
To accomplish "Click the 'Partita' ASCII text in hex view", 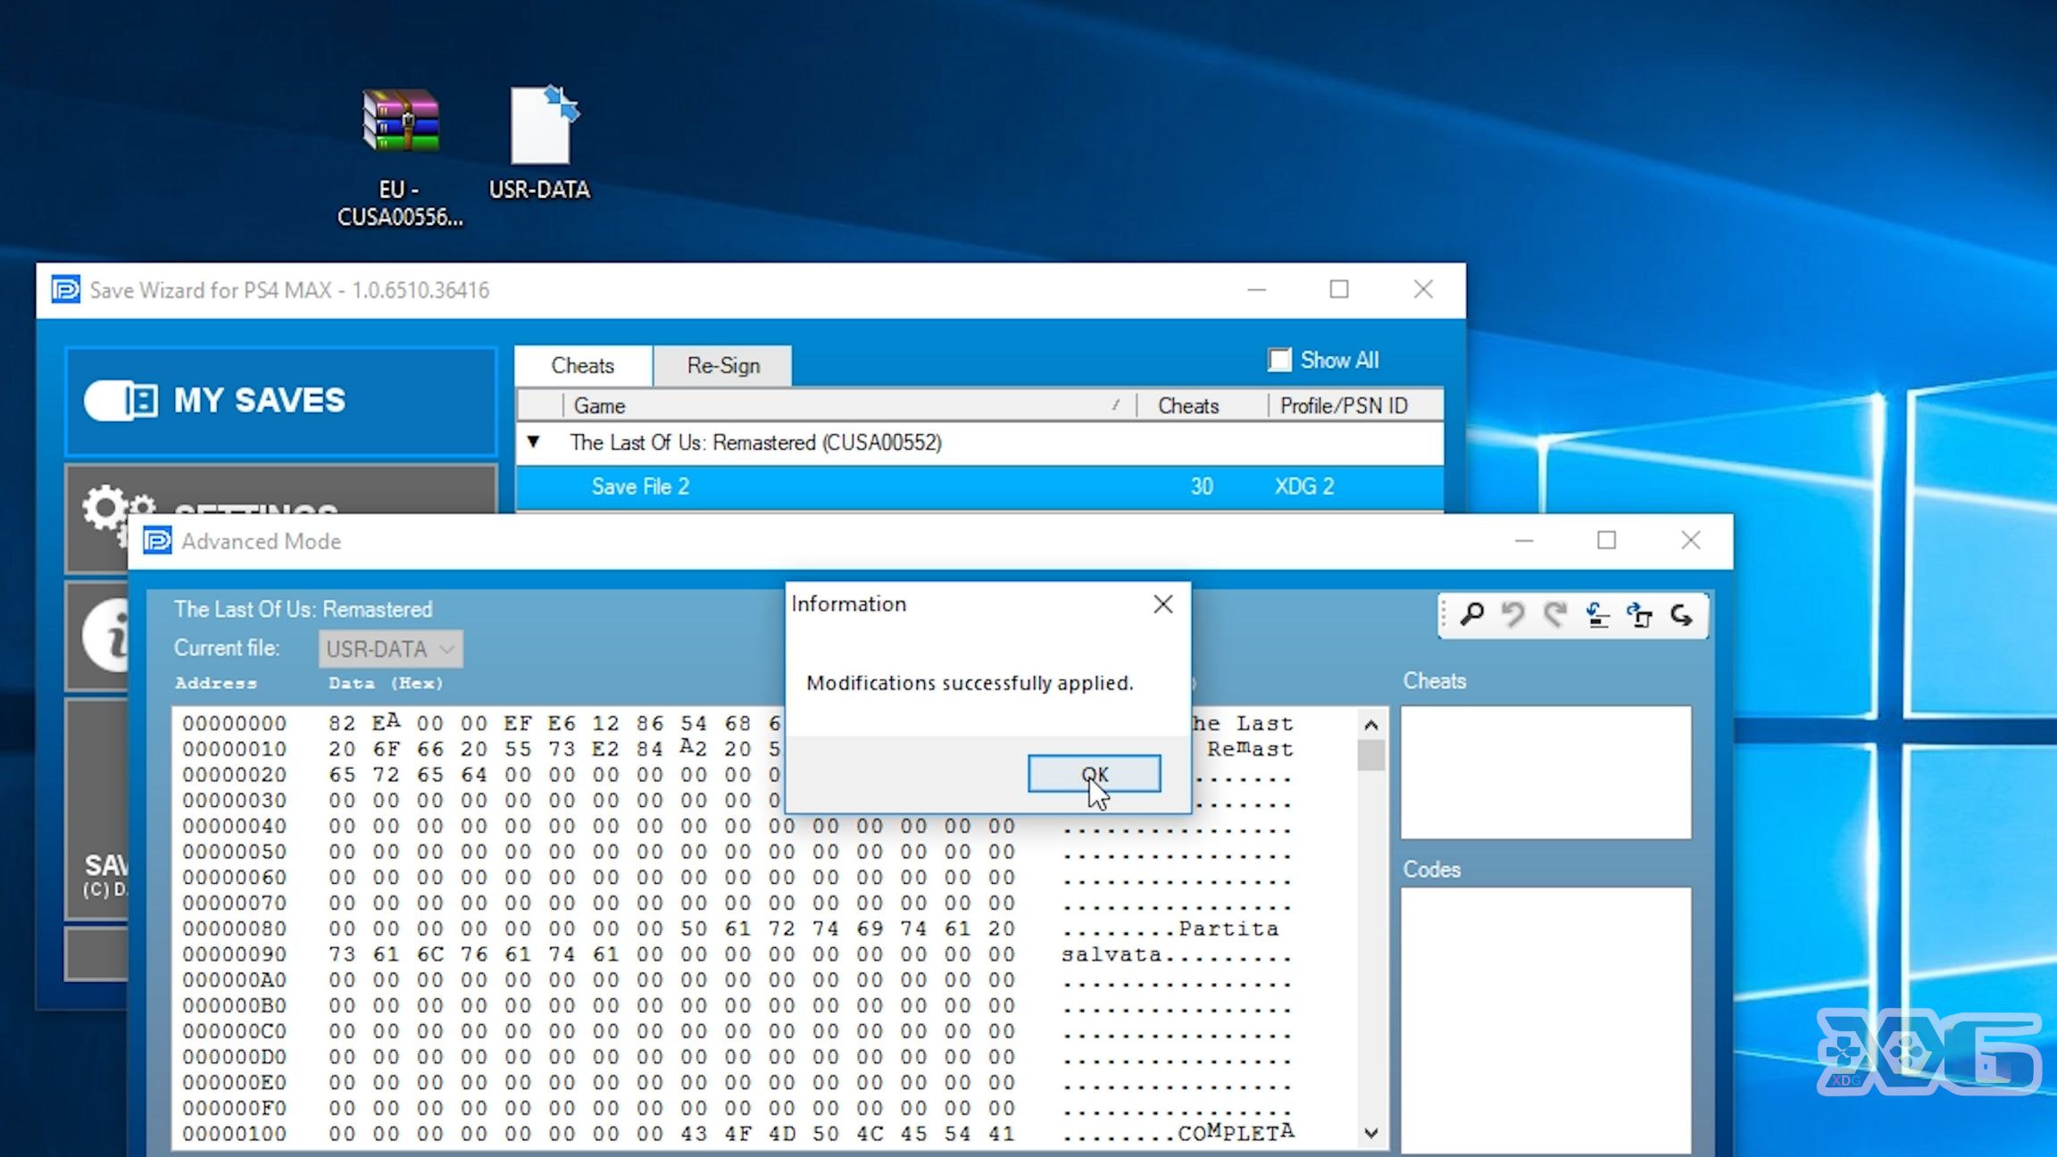I will coord(1228,929).
